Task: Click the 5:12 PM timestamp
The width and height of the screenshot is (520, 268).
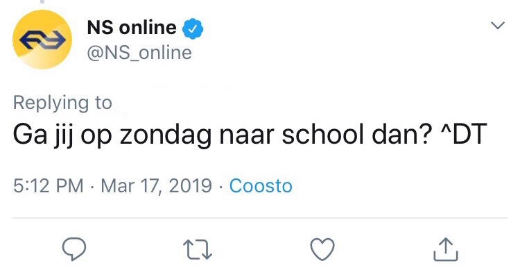Action: tap(49, 185)
